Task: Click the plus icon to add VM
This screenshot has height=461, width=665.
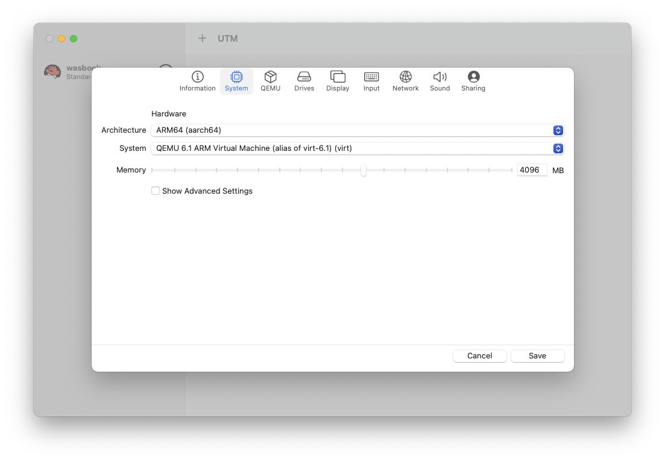Action: 203,39
